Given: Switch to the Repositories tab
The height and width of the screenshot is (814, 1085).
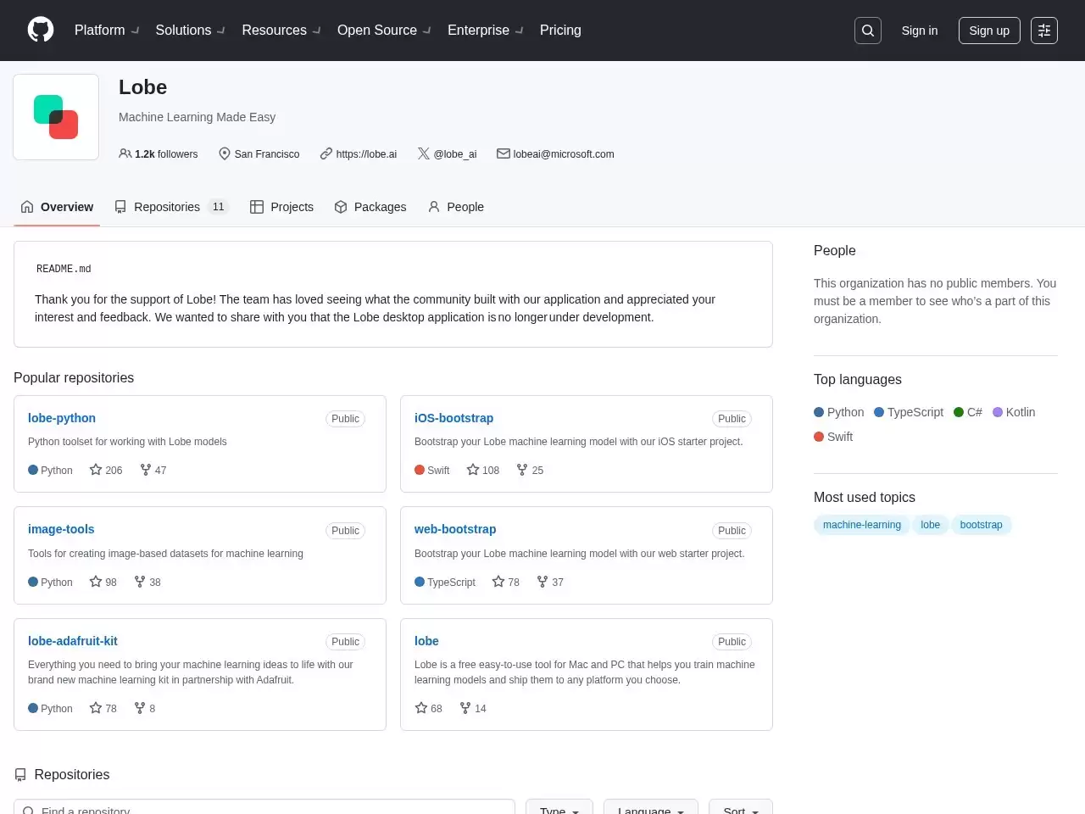Looking at the screenshot, I should pos(171,207).
